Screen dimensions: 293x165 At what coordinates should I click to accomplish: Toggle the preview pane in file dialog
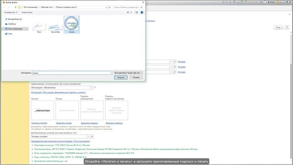coord(136,12)
